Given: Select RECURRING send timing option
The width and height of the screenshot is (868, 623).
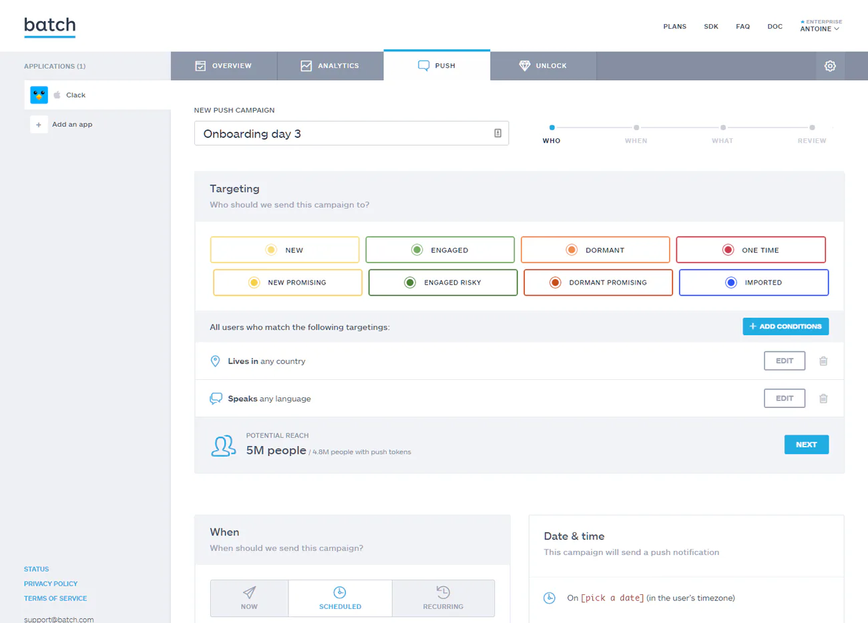Looking at the screenshot, I should [x=443, y=598].
